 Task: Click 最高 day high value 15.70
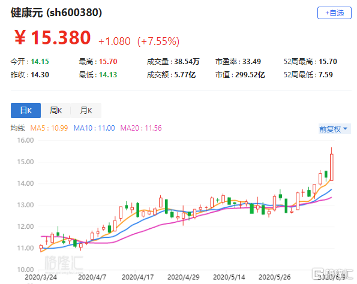[108, 62]
